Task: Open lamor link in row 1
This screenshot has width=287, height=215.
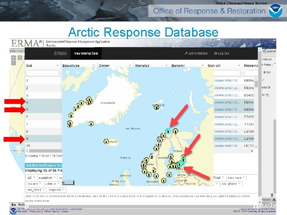Action: [226, 80]
